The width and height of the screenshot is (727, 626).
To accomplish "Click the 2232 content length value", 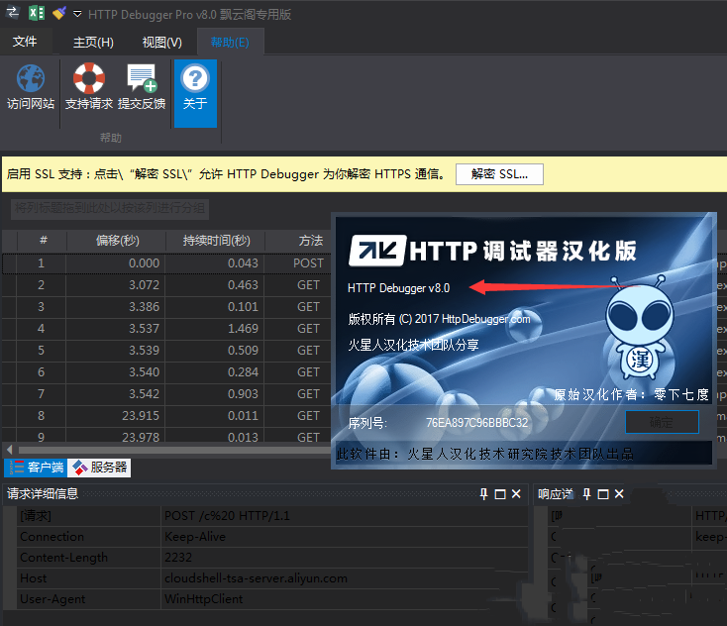I will 178,558.
